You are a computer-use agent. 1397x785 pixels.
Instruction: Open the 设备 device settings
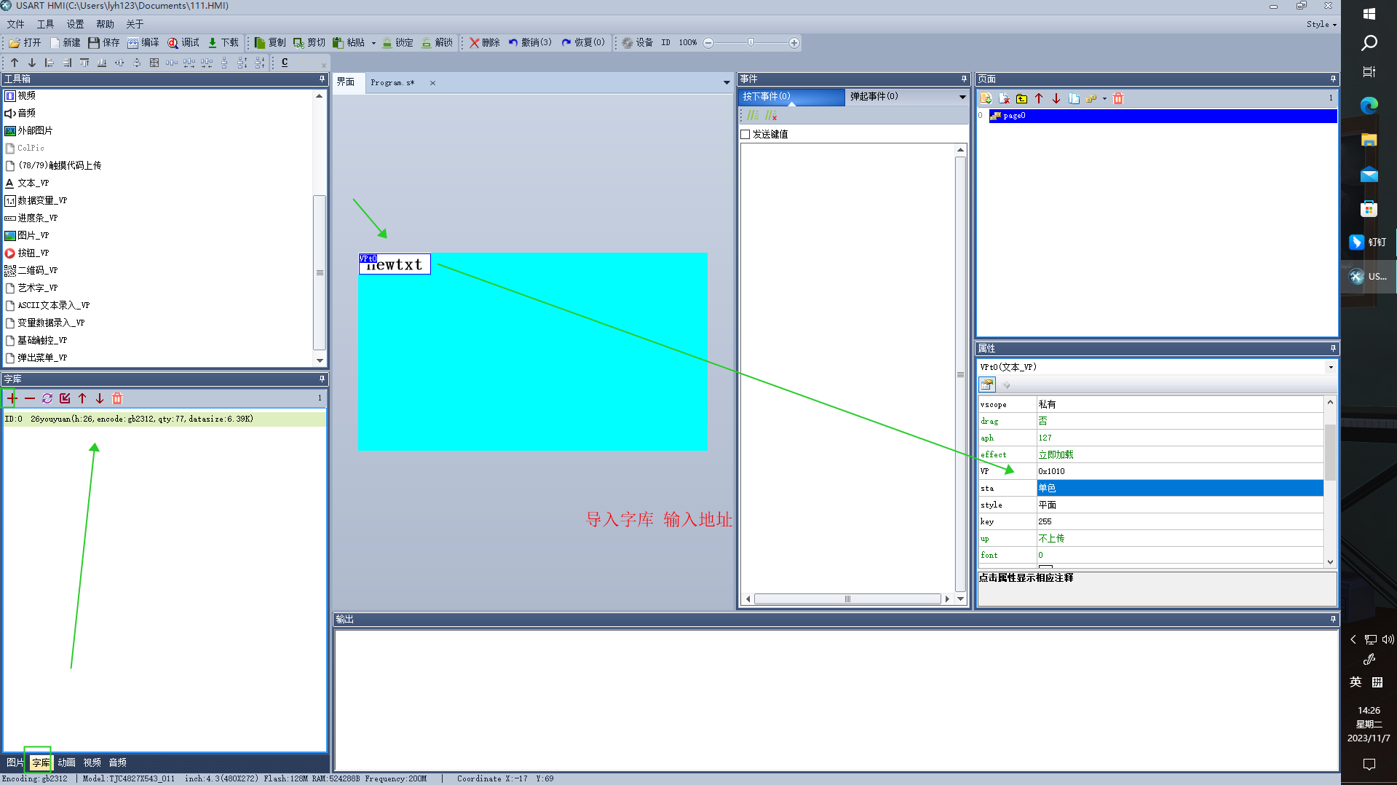tap(638, 43)
